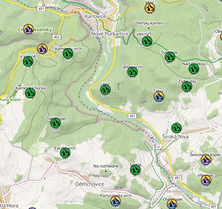Select the Jelení vrch green peak icon

click(132, 72)
